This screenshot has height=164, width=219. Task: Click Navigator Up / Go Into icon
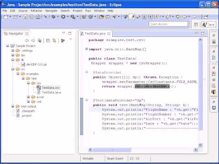(40, 41)
